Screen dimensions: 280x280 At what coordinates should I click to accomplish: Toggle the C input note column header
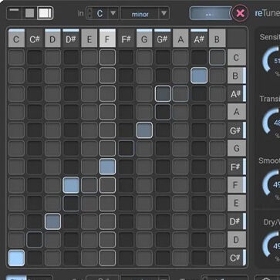click(x=16, y=38)
